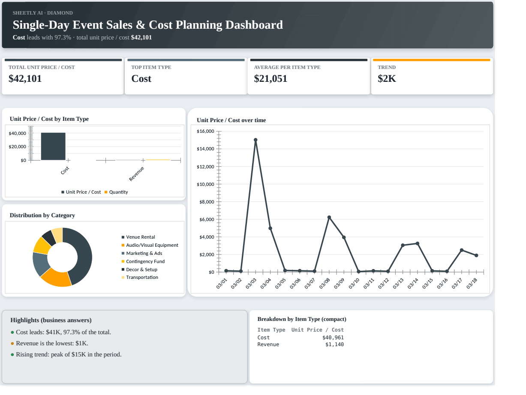Click the Unit Price / Cost column header
This screenshot has width=526, height=395.
(x=318, y=330)
